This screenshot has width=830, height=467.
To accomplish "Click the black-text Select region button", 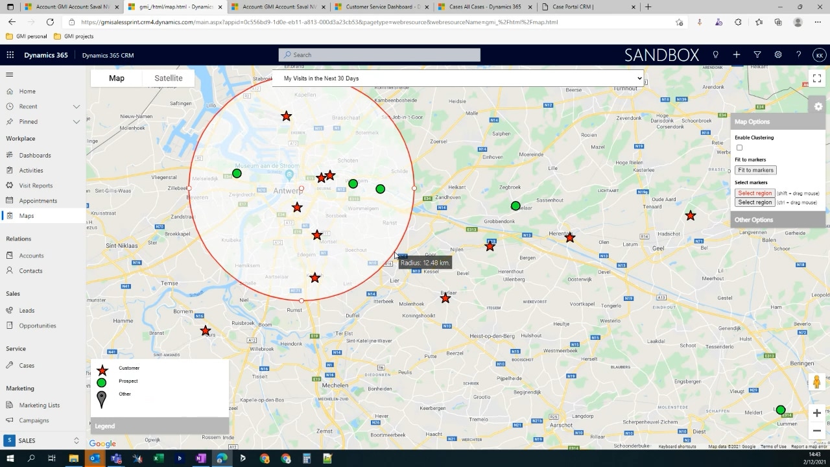I will click(755, 202).
